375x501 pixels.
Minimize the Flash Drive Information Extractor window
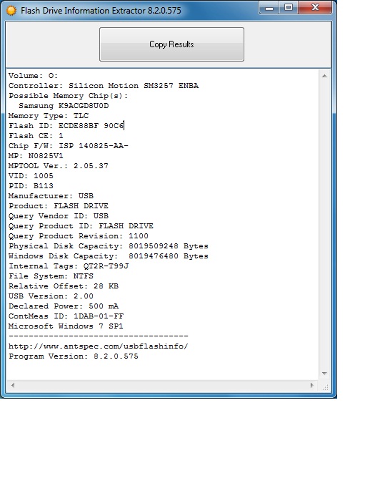click(269, 8)
